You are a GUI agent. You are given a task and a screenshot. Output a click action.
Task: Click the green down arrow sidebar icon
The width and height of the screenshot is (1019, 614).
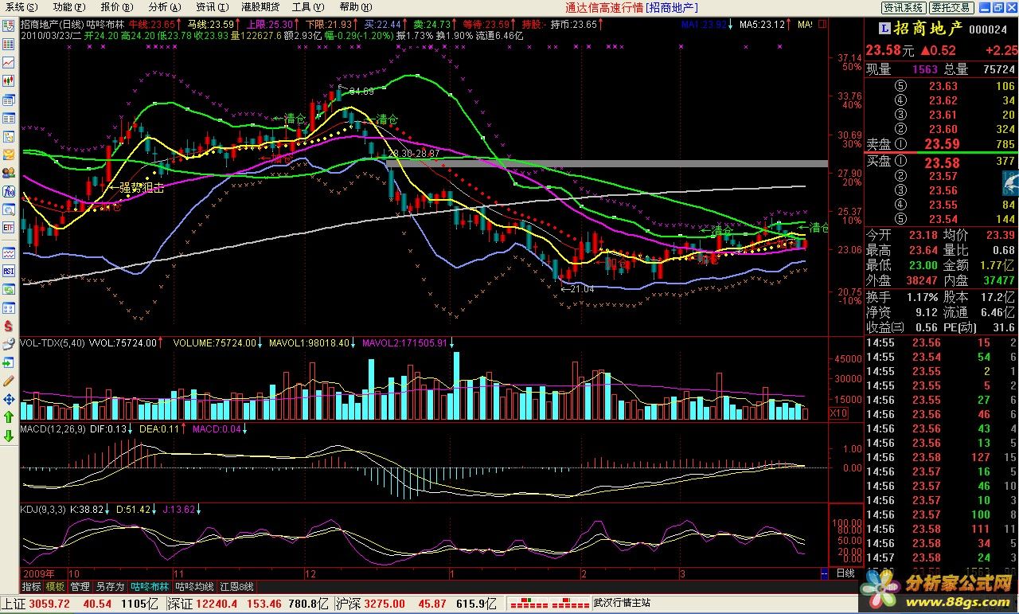tap(8, 436)
